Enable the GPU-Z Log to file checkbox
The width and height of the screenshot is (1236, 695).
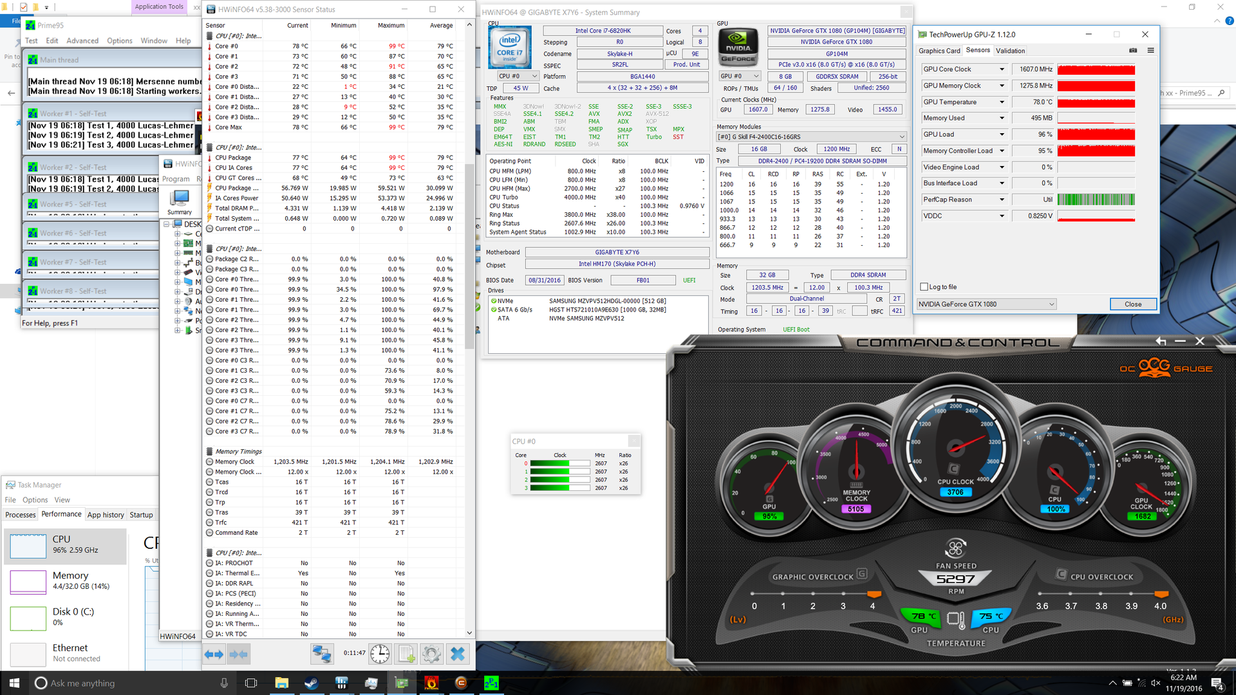tap(924, 287)
